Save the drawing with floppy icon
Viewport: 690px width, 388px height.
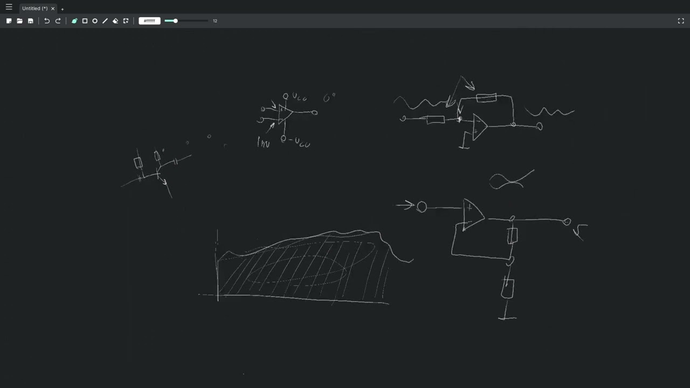tap(31, 21)
